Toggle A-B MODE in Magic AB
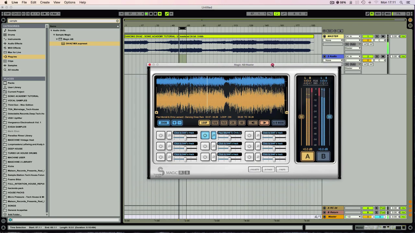 pyautogui.click(x=279, y=123)
